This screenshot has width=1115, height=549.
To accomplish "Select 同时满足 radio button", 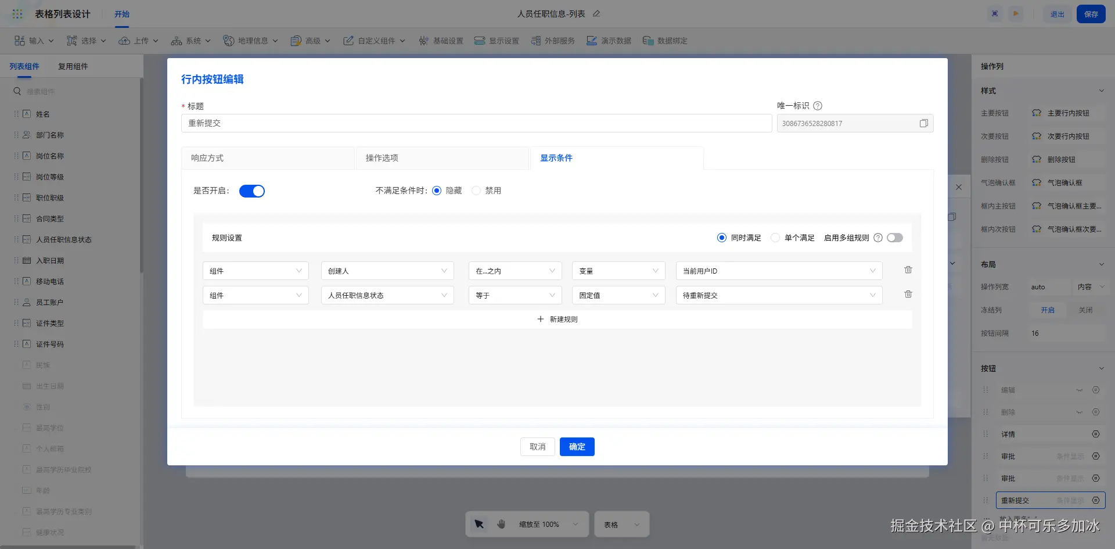I will click(x=722, y=238).
